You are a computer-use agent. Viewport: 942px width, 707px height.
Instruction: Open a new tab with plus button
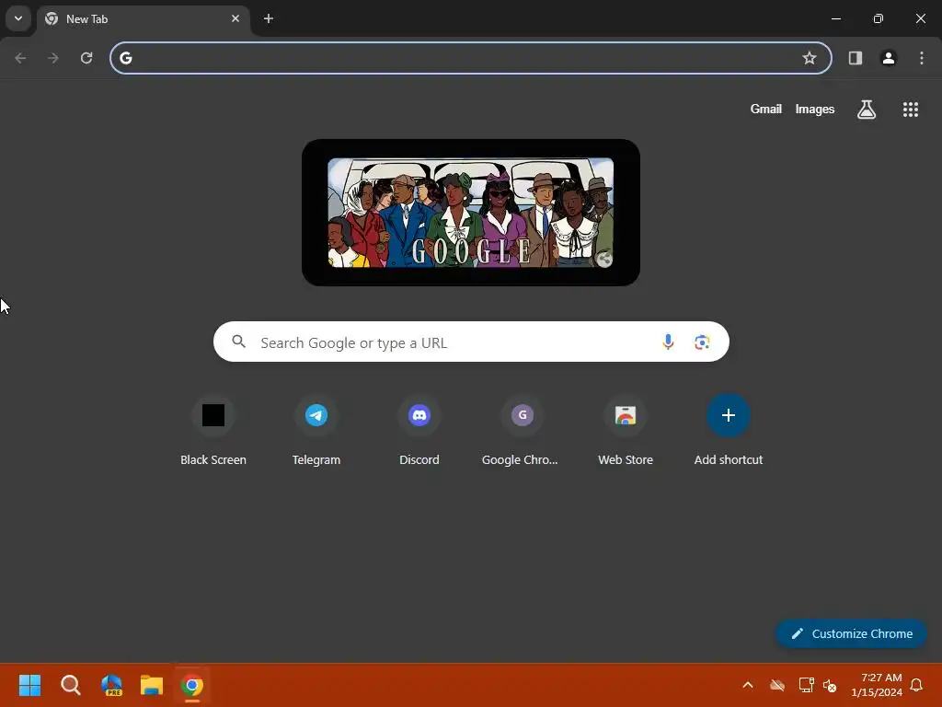click(x=269, y=18)
